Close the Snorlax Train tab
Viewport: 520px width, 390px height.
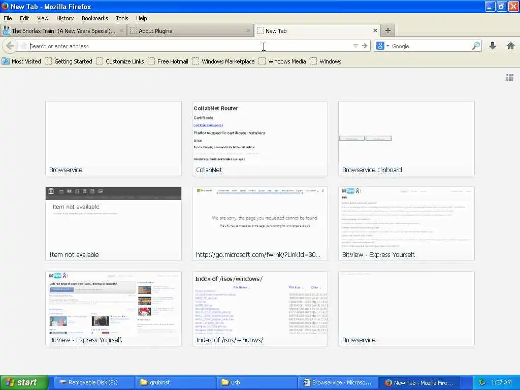click(121, 30)
